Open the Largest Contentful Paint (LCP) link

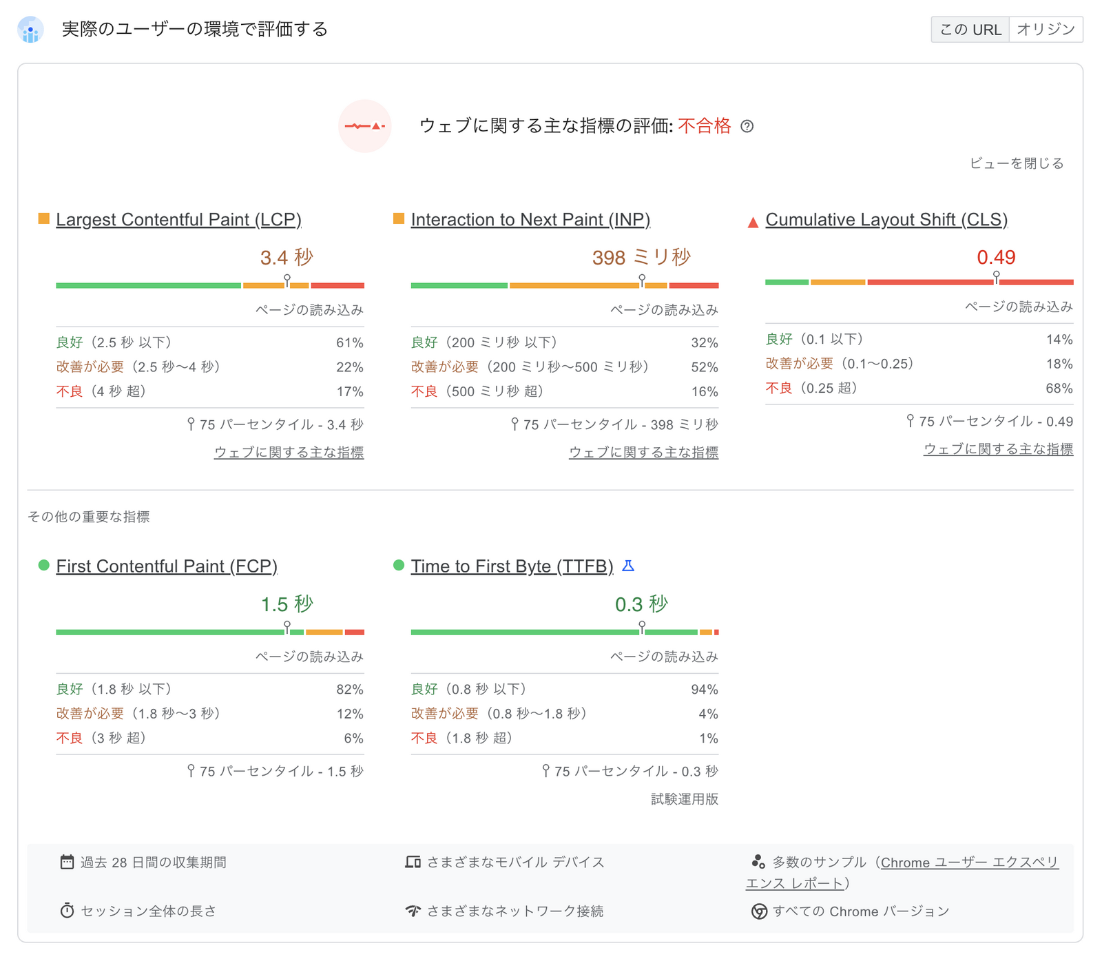click(178, 220)
